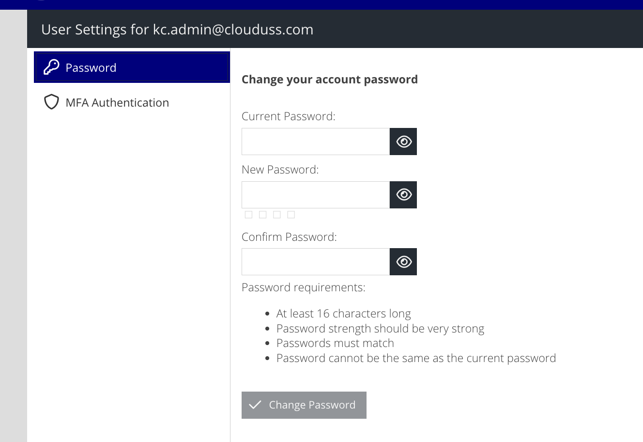Click the third password strength indicator box
Viewport: 643px width, 442px height.
pos(277,215)
